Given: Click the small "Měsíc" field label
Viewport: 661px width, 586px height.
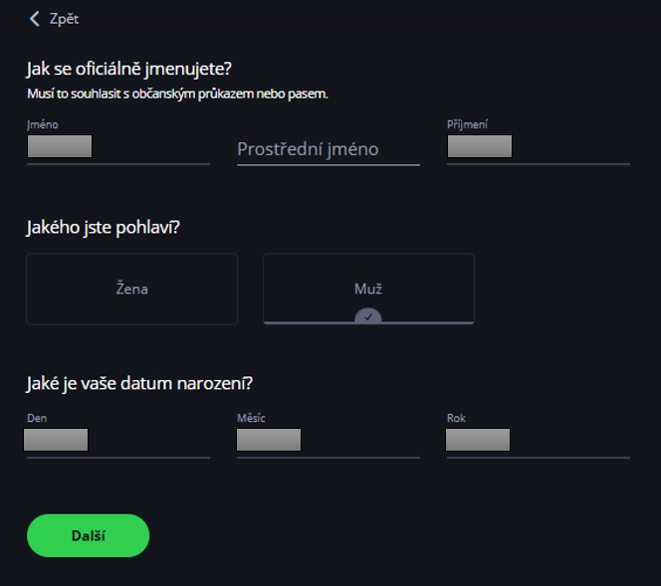Looking at the screenshot, I should [251, 418].
